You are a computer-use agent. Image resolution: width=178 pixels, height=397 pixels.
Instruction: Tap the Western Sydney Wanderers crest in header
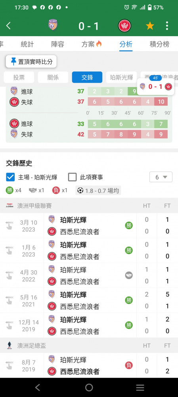[124, 25]
